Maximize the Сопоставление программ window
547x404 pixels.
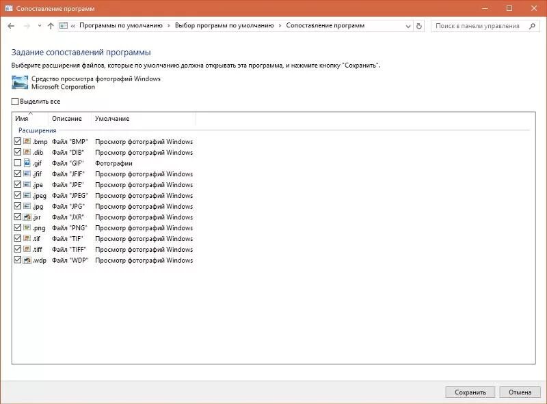509,8
